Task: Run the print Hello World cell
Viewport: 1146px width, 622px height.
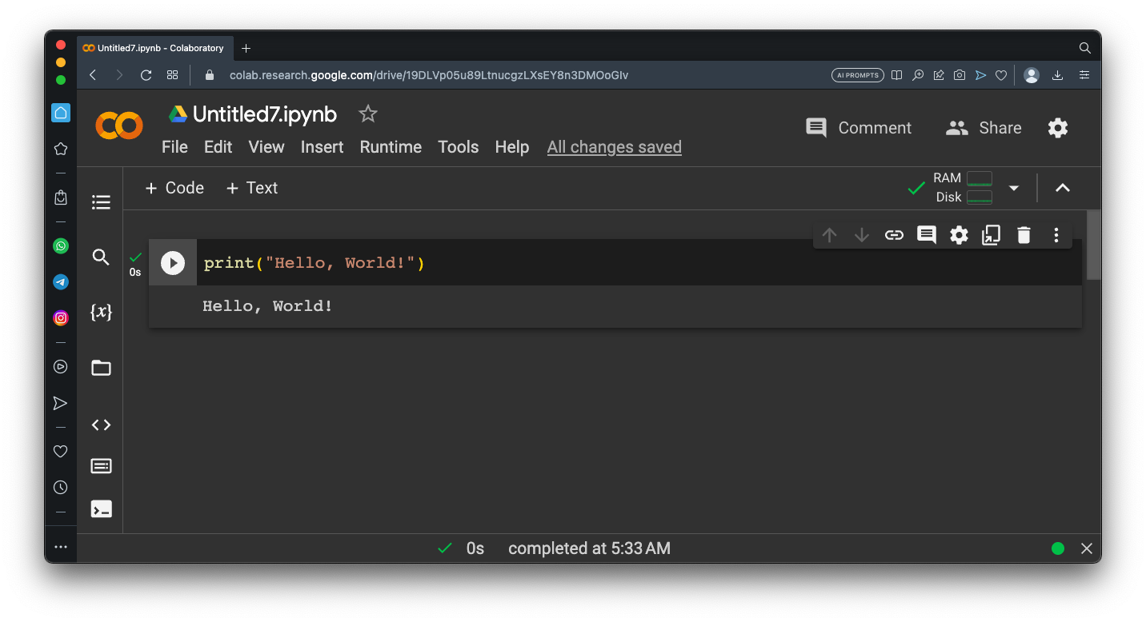Action: pos(173,263)
